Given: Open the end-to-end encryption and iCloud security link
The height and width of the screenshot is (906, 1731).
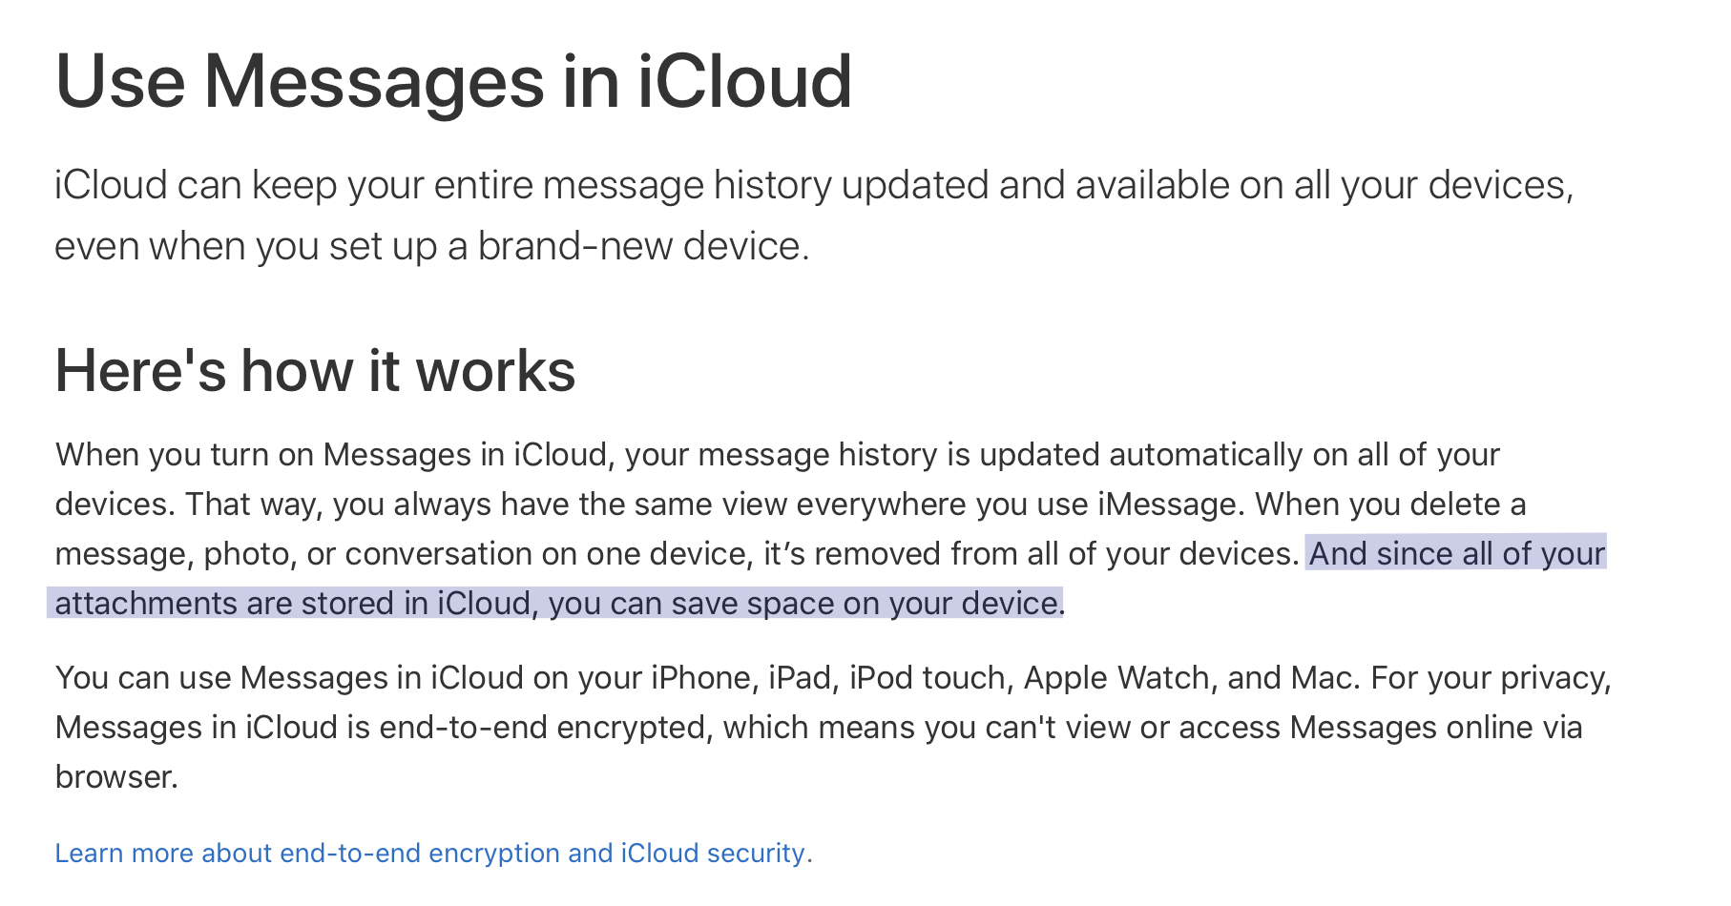Looking at the screenshot, I should (x=433, y=853).
